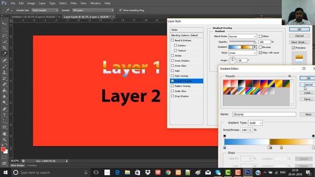The image size is (315, 177).
Task: Open Sample Size dropdown
Action: (x=45, y=10)
